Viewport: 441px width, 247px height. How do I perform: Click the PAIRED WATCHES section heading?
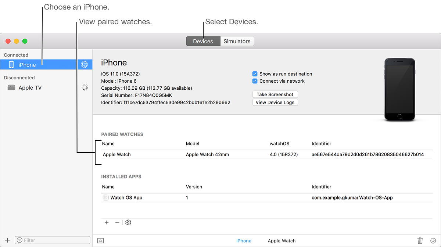coord(122,134)
